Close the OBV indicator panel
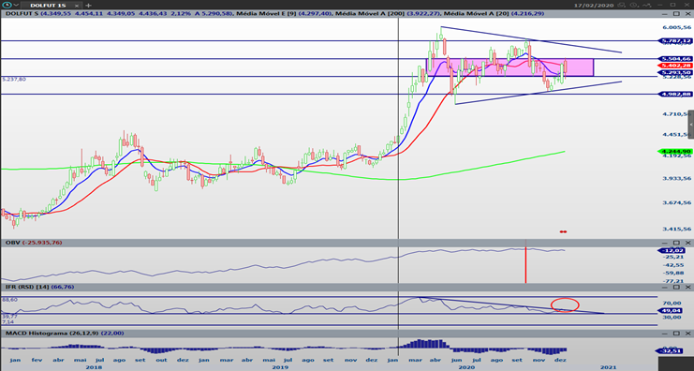 tap(687, 243)
